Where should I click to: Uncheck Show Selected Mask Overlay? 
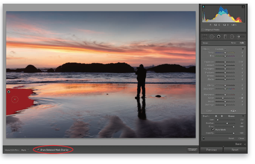(x=38, y=150)
